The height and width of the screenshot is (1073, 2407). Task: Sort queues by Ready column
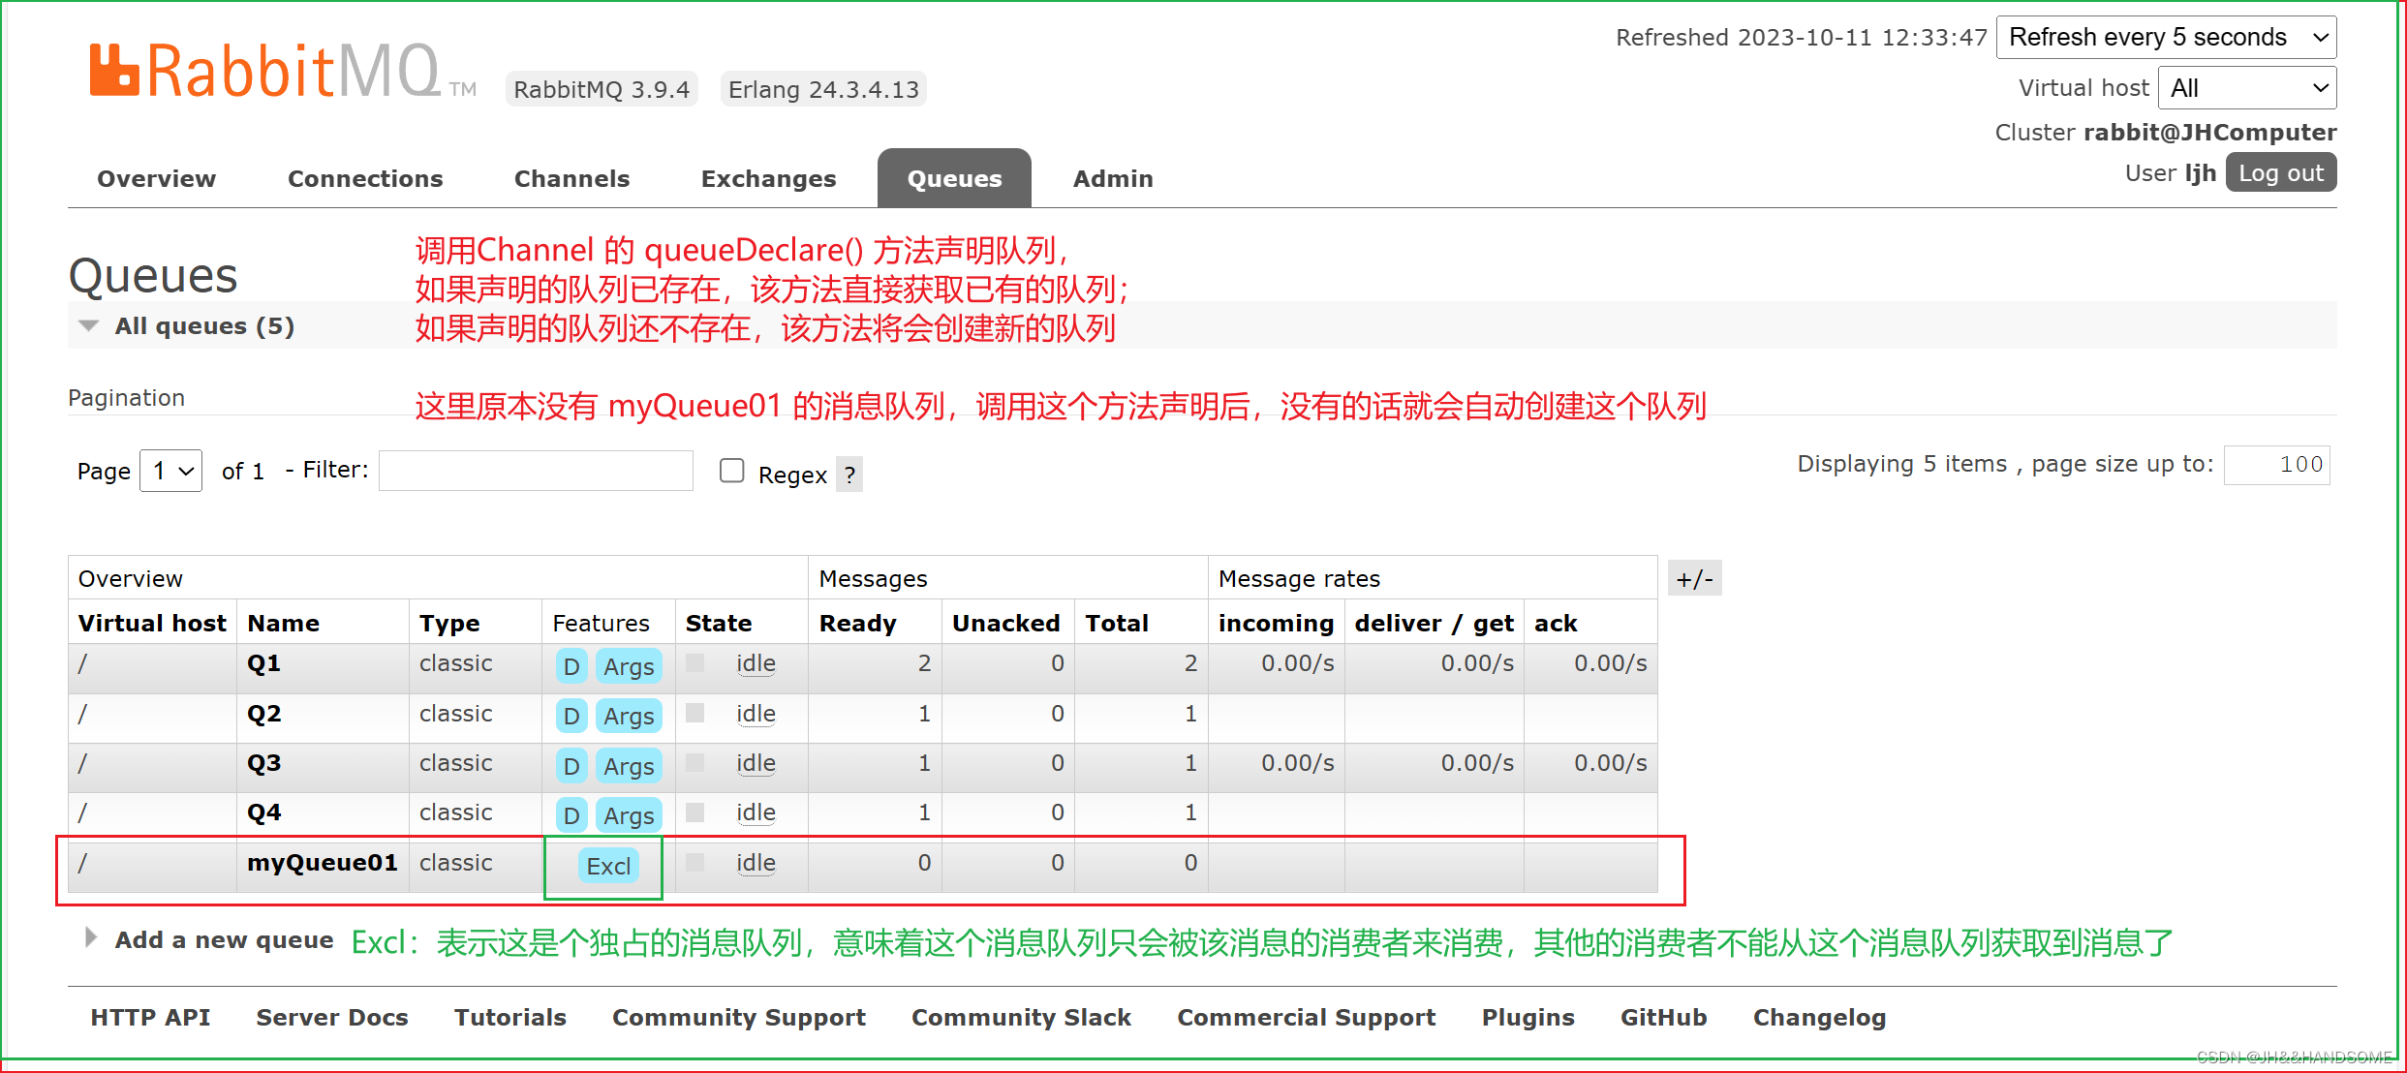(x=858, y=623)
